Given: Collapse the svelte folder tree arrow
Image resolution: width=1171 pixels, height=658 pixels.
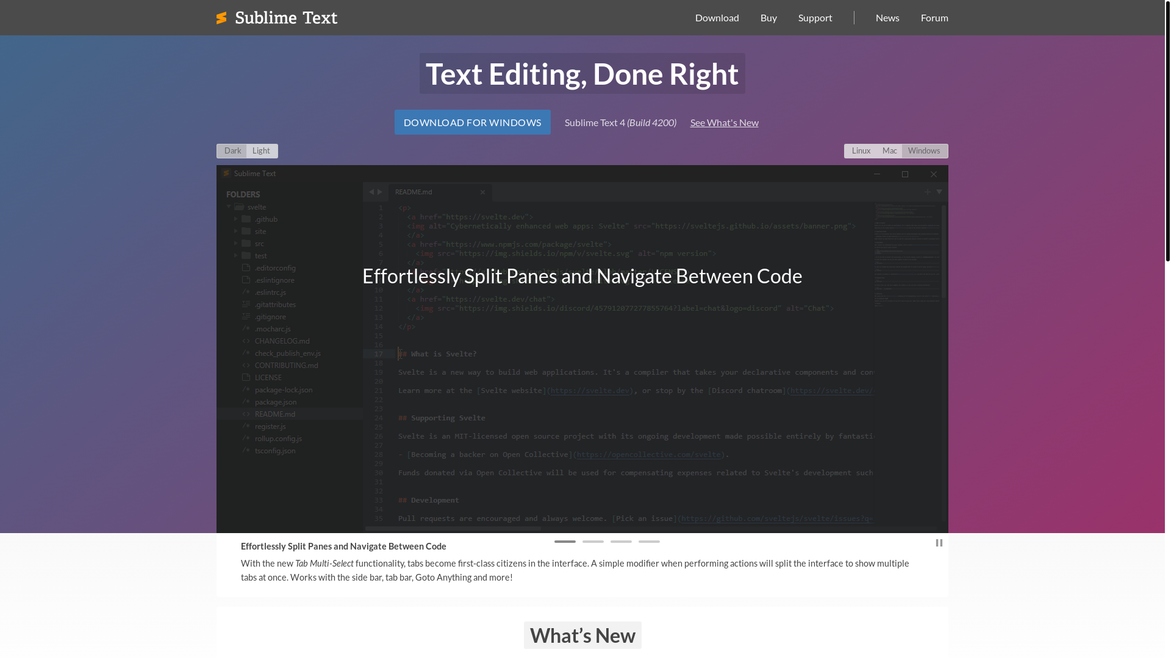Looking at the screenshot, I should coord(229,207).
